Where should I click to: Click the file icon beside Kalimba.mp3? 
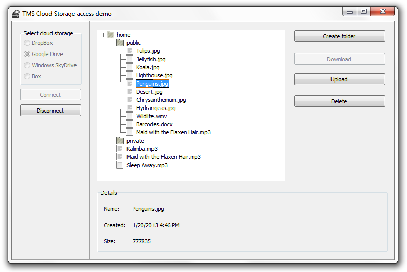[x=120, y=149]
